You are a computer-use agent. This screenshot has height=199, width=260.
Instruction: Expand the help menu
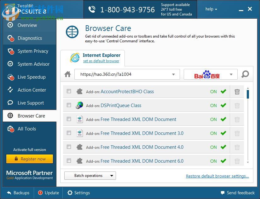click(211, 9)
